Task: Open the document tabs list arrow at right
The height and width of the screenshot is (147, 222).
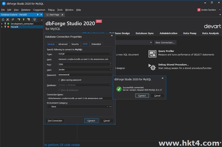Action: tap(220, 15)
